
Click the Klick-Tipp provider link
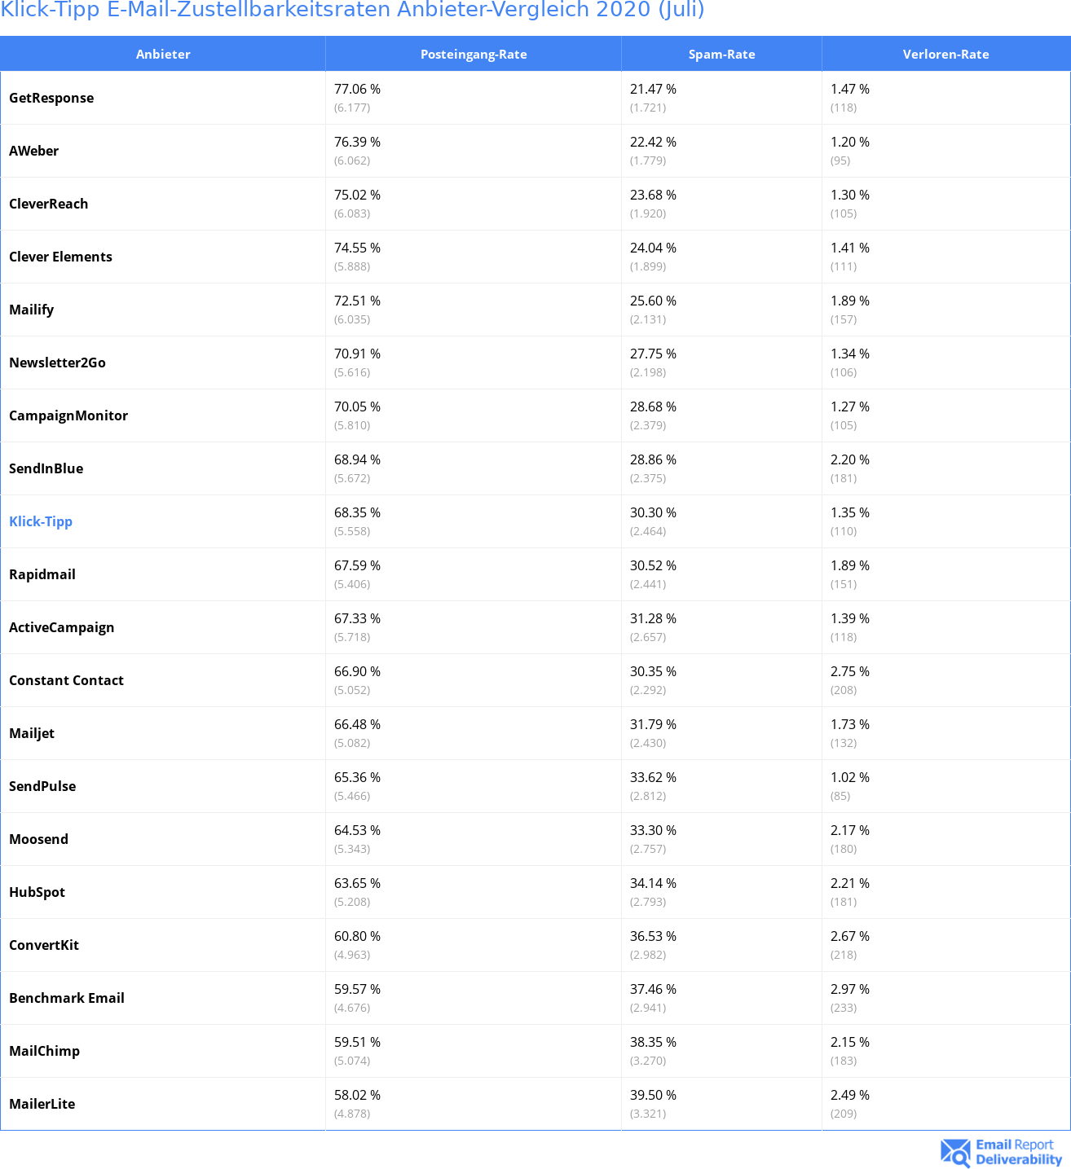click(x=41, y=521)
